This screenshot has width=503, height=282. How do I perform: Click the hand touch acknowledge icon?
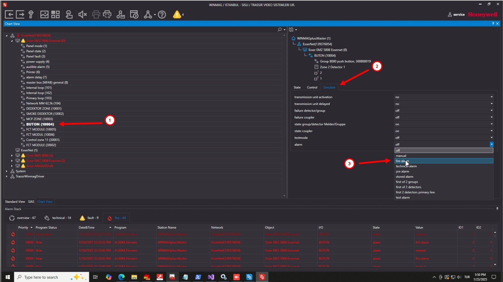pos(69,14)
